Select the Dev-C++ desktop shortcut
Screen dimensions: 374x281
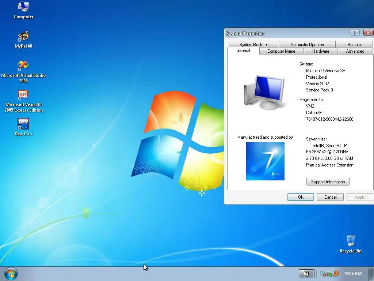coord(23,127)
